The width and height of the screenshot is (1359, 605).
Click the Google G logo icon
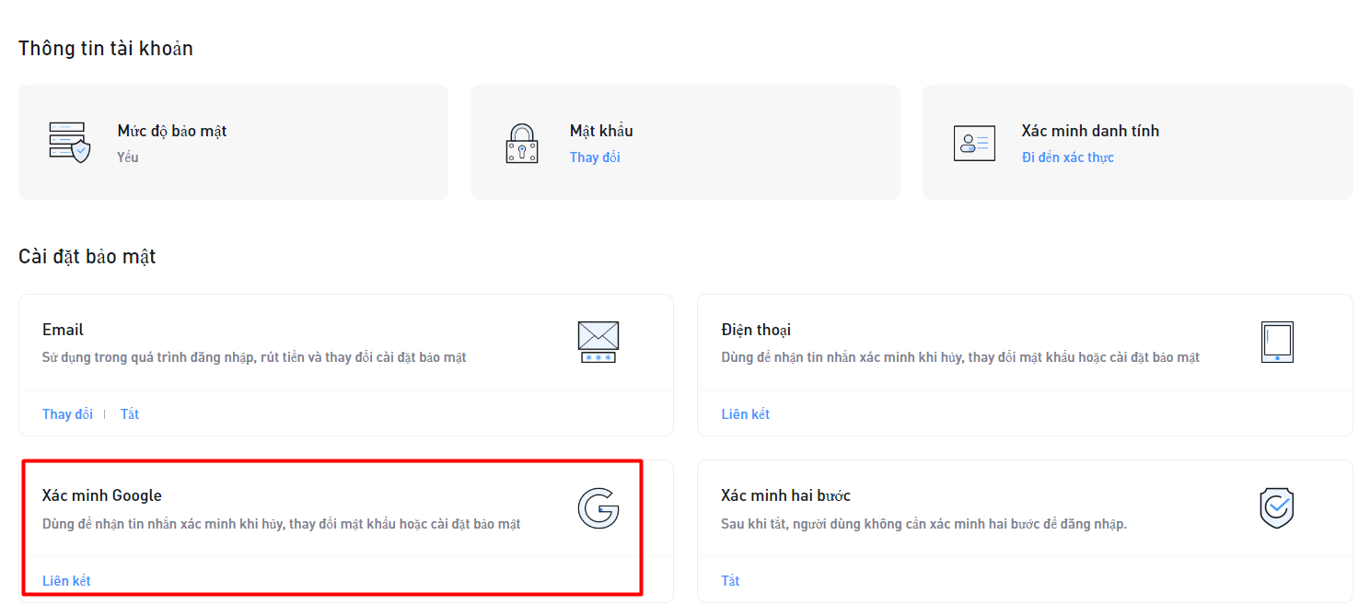(598, 508)
